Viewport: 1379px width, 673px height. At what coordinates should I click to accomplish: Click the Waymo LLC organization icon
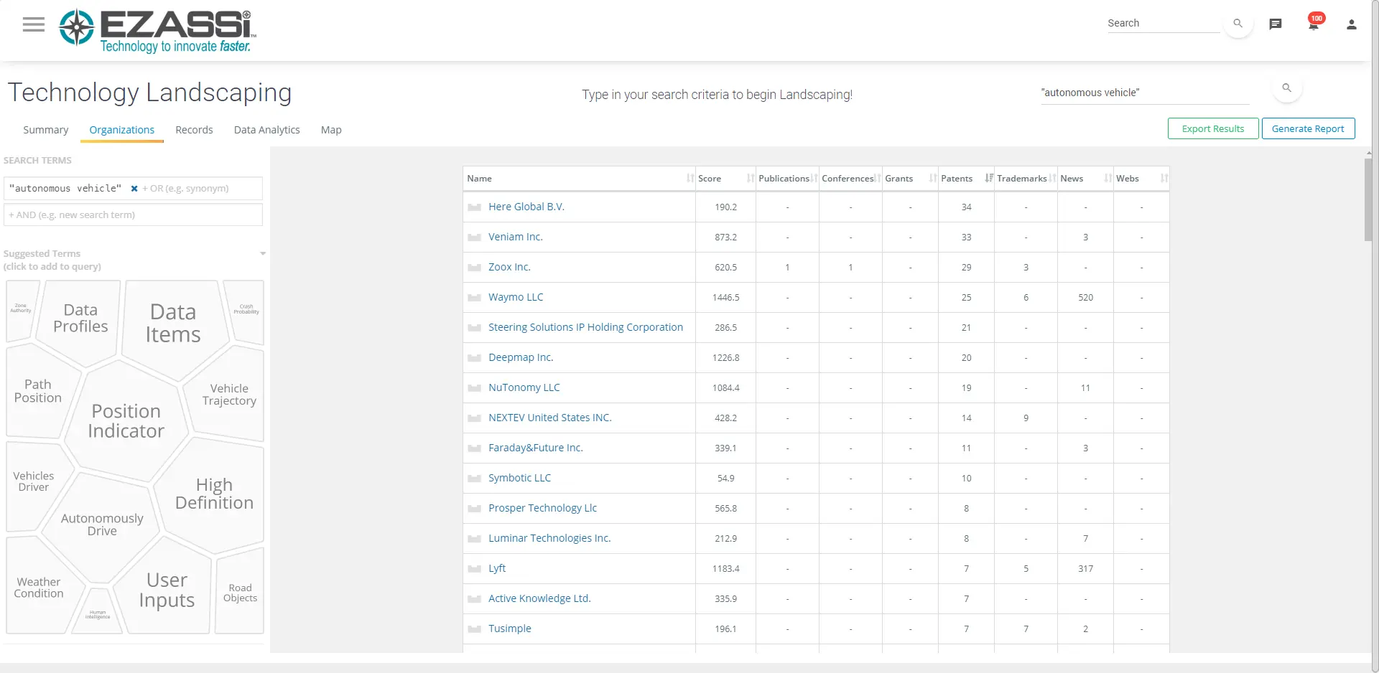point(474,298)
